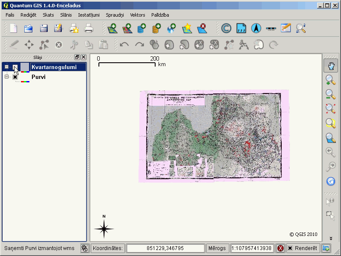Select the Purvi layer name

pyautogui.click(x=38, y=77)
